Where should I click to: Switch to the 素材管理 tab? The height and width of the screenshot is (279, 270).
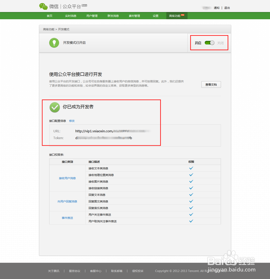134,16
